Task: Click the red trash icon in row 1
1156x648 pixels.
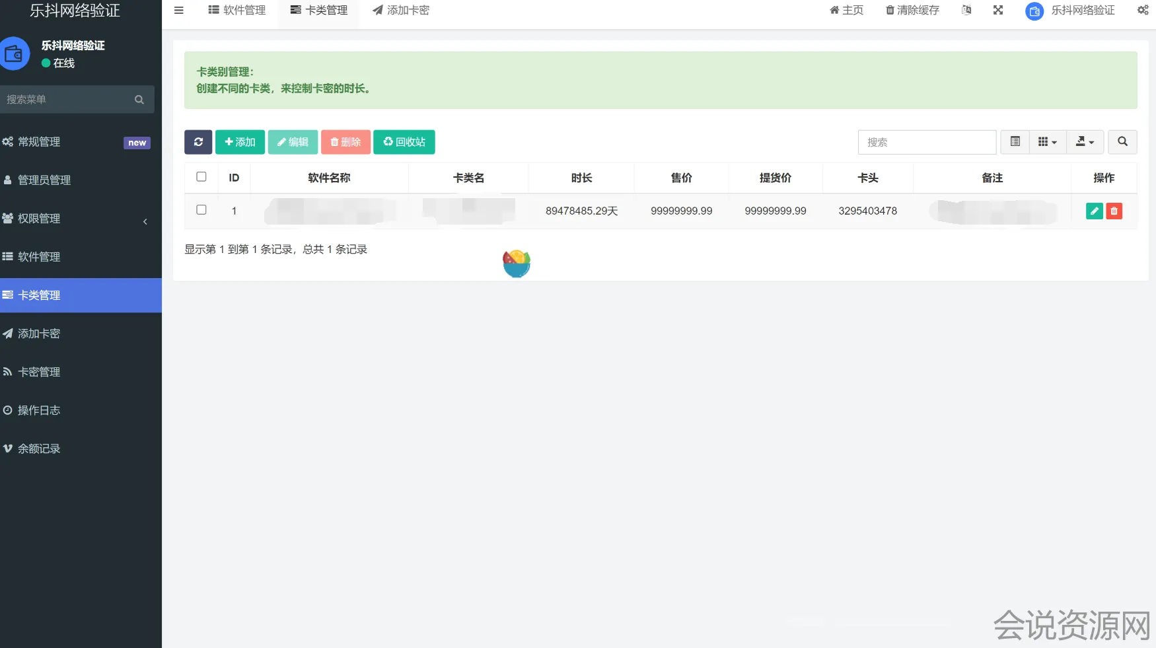Action: tap(1114, 211)
